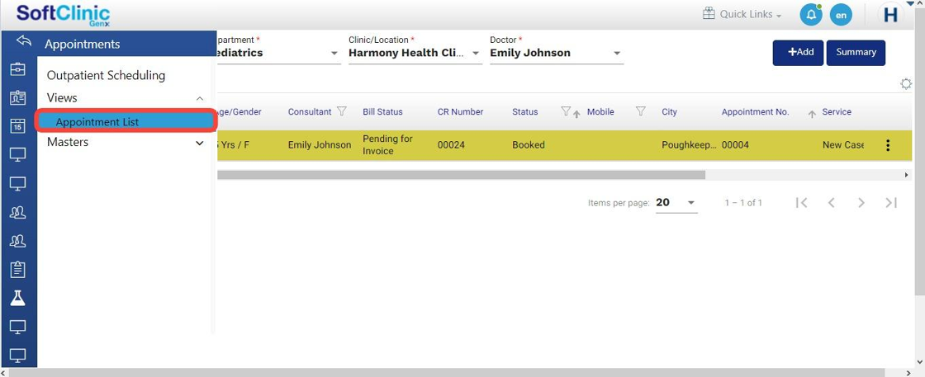Sort by Appointment No. column header
Image resolution: width=925 pixels, height=377 pixels.
point(755,111)
